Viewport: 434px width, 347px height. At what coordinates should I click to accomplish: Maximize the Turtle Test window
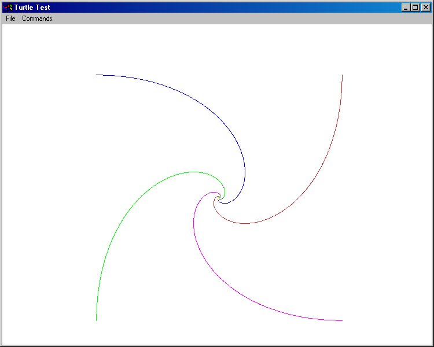[x=414, y=8]
